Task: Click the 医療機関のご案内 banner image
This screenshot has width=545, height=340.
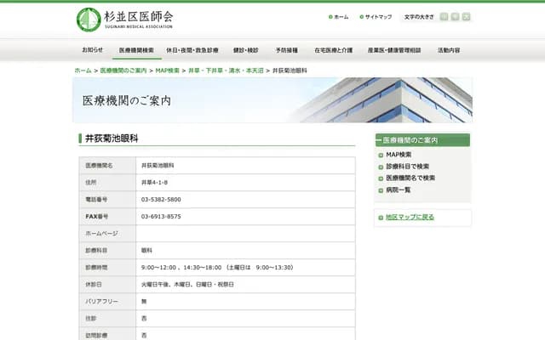Action: tap(272, 100)
